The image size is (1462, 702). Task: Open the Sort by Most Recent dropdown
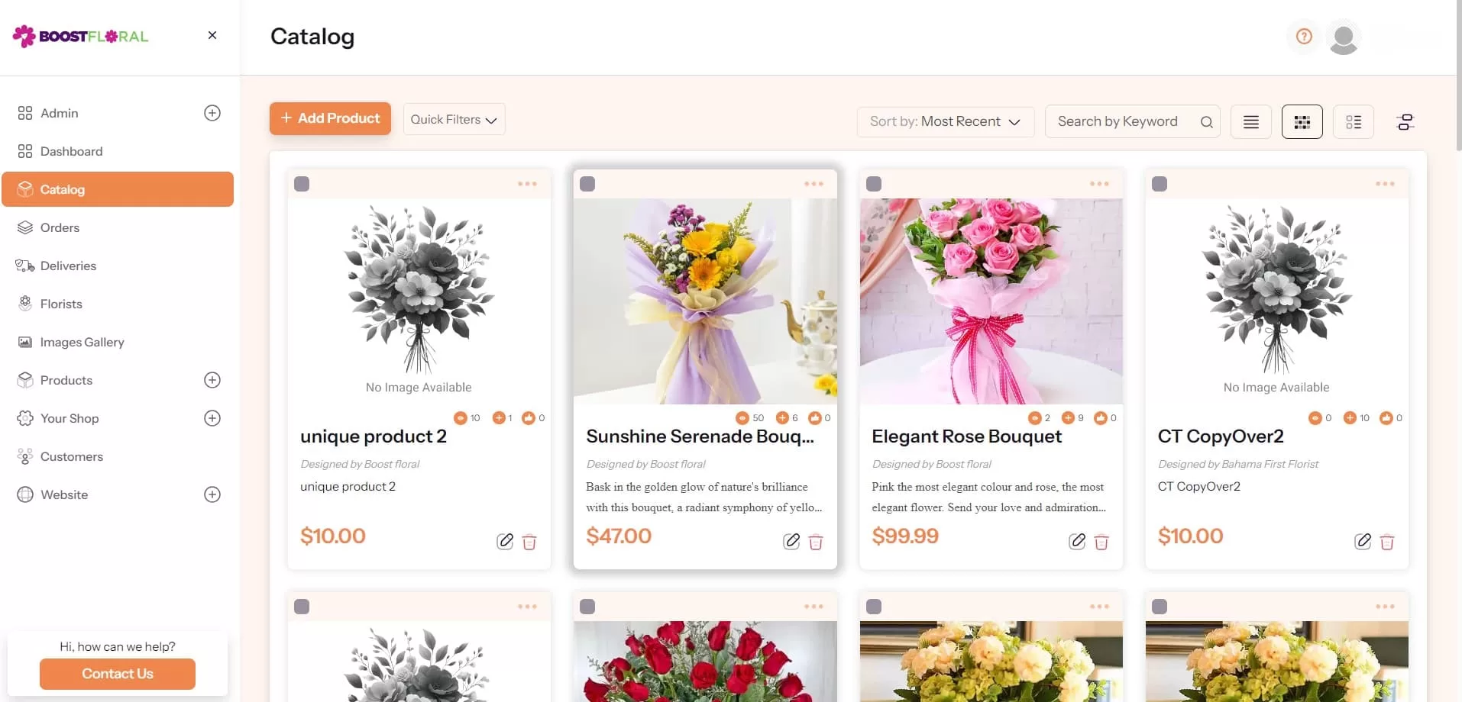pyautogui.click(x=945, y=122)
